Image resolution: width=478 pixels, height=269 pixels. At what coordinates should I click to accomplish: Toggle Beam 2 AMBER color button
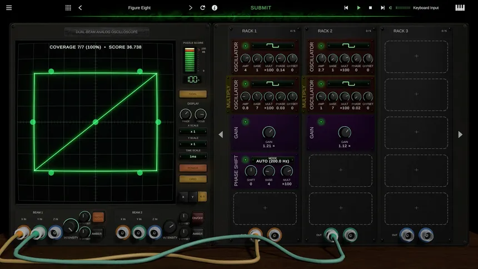coord(197,233)
